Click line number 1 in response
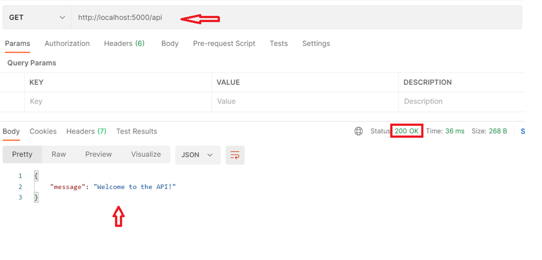 (x=20, y=176)
